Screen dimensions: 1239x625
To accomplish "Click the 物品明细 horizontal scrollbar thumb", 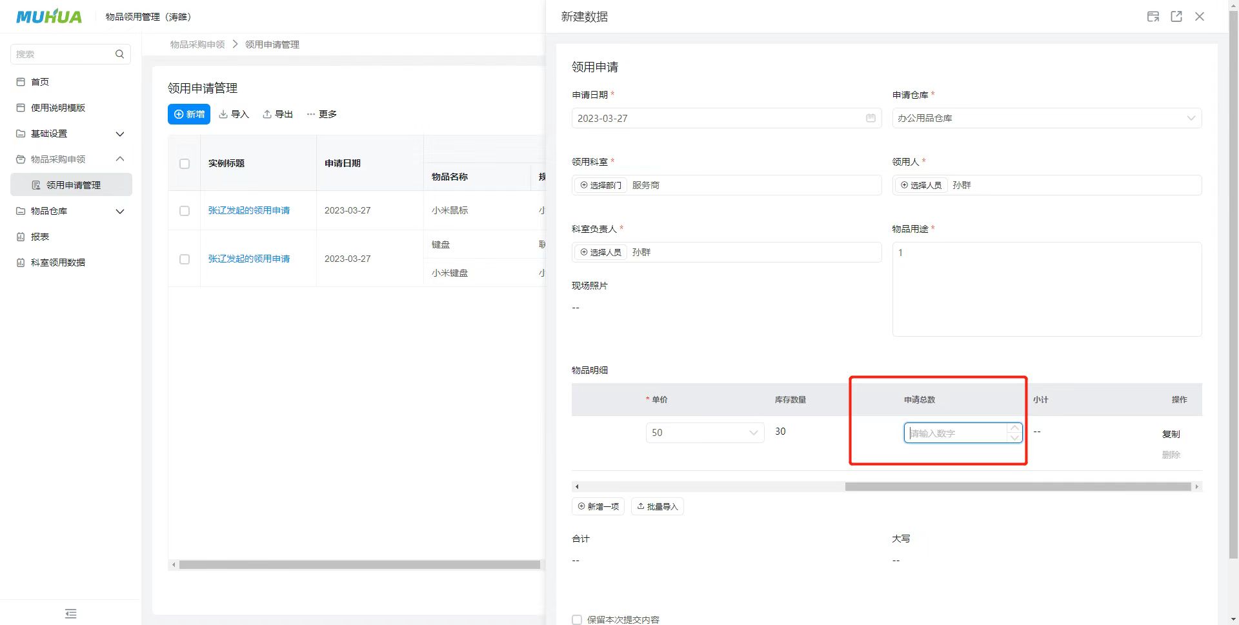I will (x=1018, y=487).
